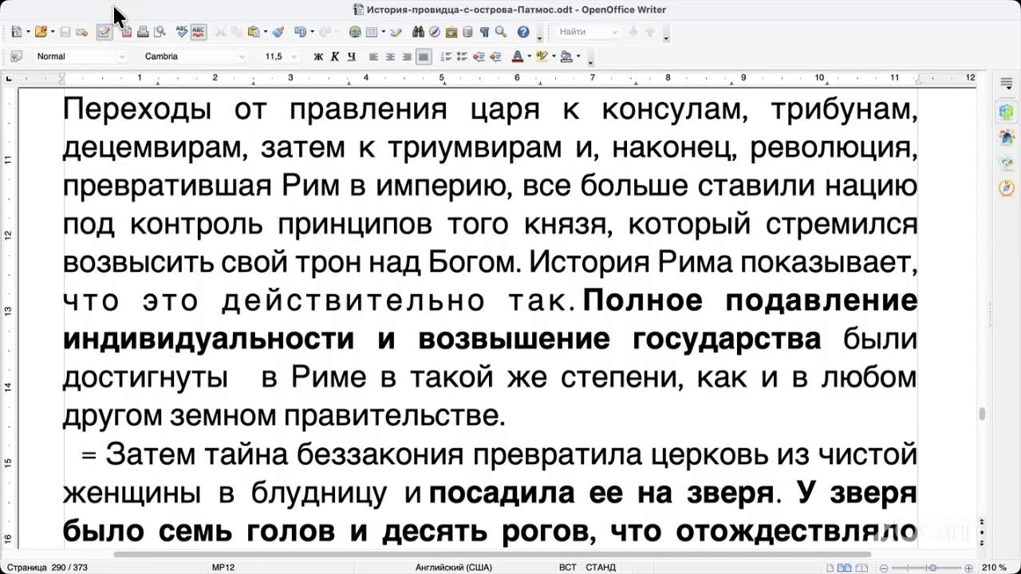The width and height of the screenshot is (1021, 574).
Task: Click the Document as E-mail icon
Action: (x=82, y=32)
